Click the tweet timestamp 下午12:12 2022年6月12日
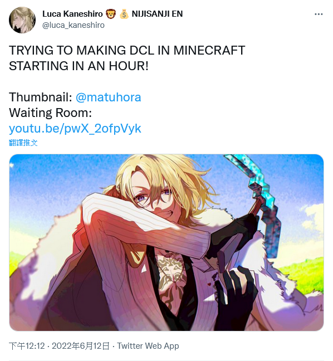Image resolution: width=333 pixels, height=361 pixels. (59, 346)
